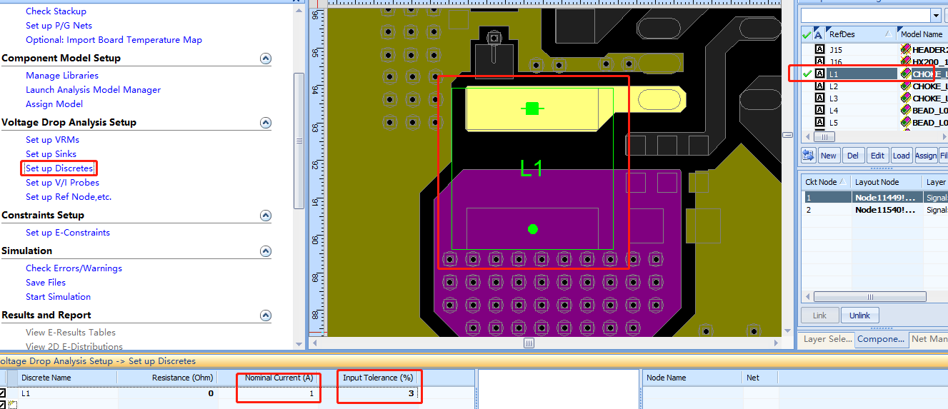Open the component filter dropdown arrow

click(936, 15)
